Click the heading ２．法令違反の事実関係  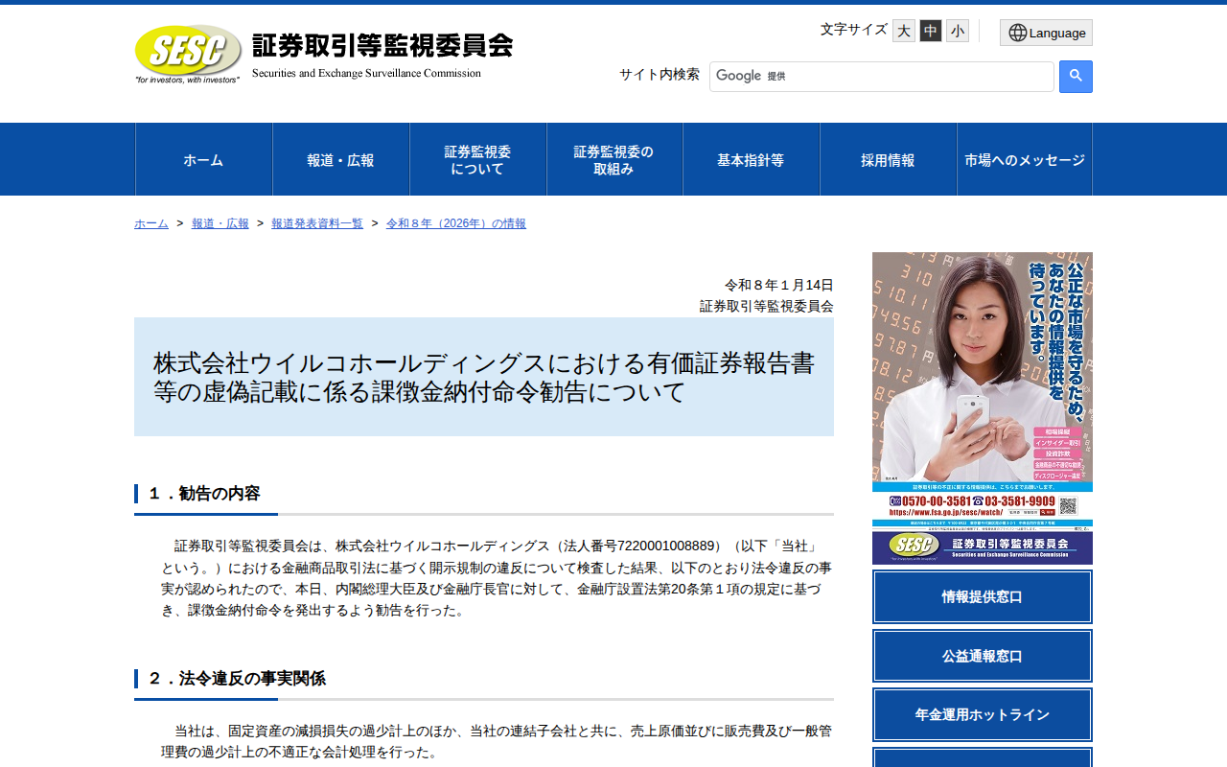point(237,679)
